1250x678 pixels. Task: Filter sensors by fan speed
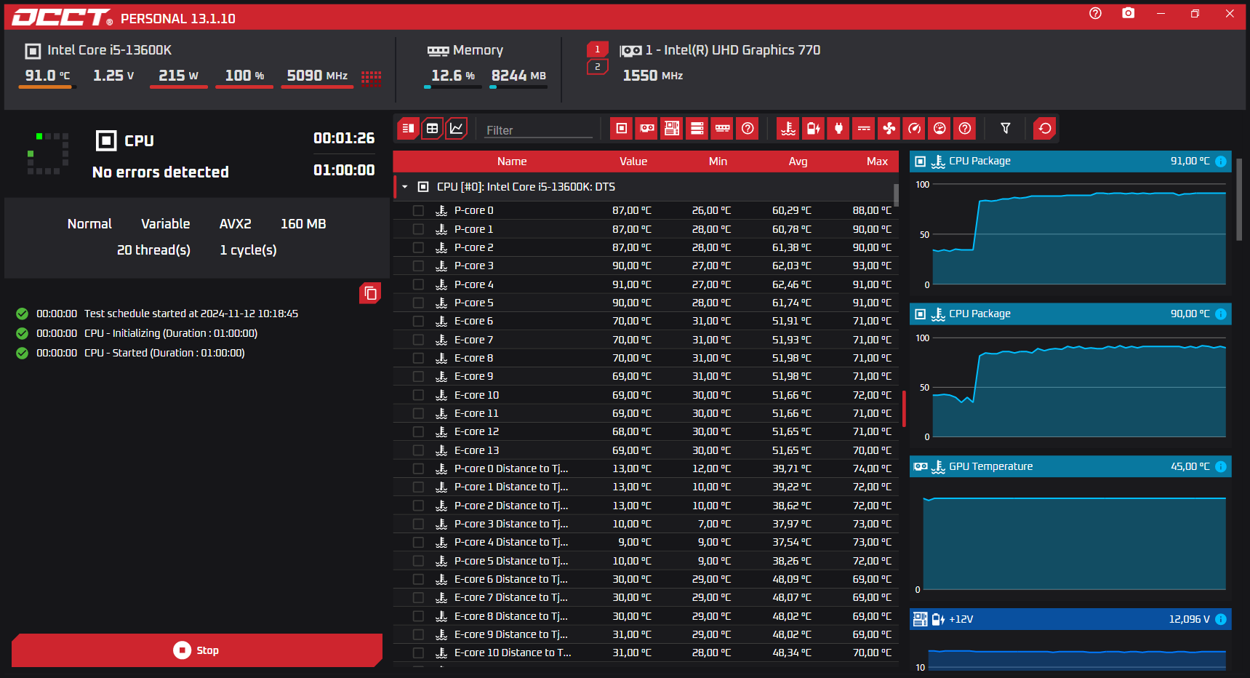point(889,129)
